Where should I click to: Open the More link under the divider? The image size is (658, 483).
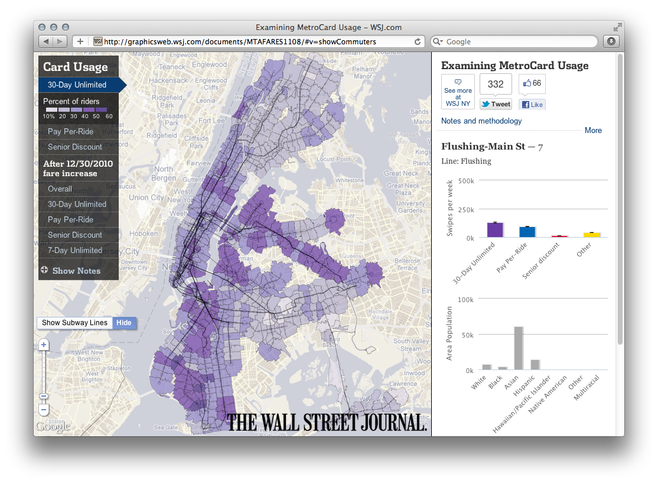[x=593, y=130]
